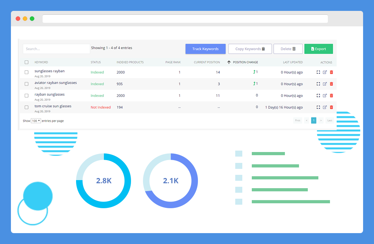Delete tom cruise sun glasses via trash icon
This screenshot has width=374, height=244.
click(331, 107)
